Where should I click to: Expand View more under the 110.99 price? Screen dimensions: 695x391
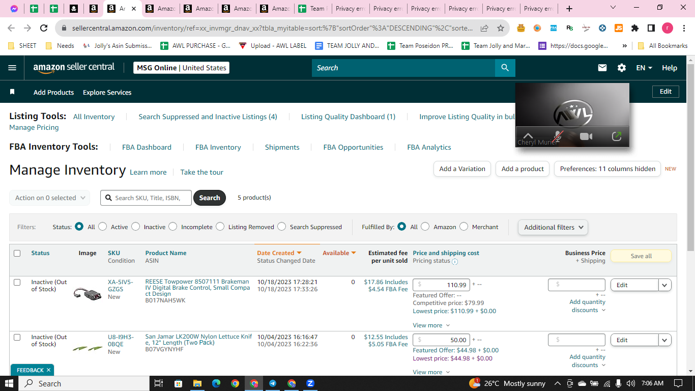(x=431, y=325)
